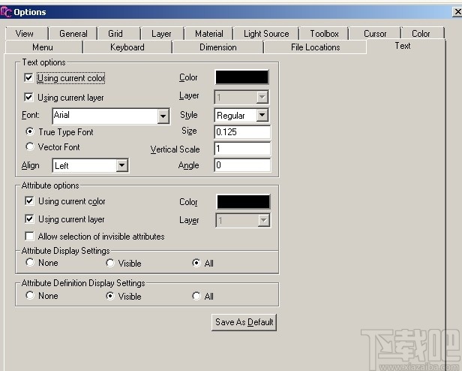Select the Cursor tab
The image size is (462, 371).
375,34
